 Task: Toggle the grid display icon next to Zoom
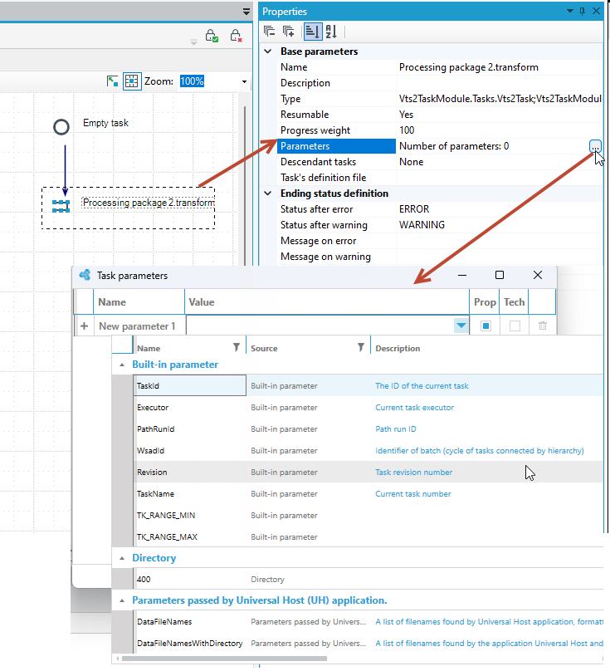132,81
